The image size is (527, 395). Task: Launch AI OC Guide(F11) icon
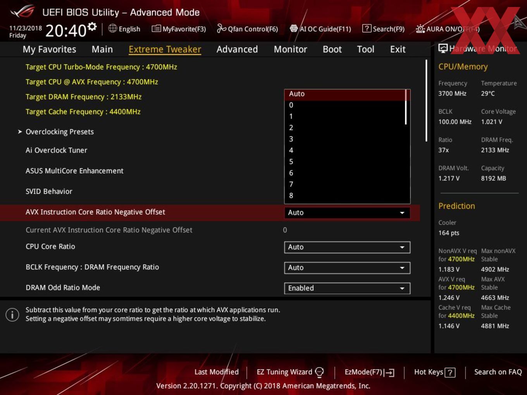click(294, 29)
